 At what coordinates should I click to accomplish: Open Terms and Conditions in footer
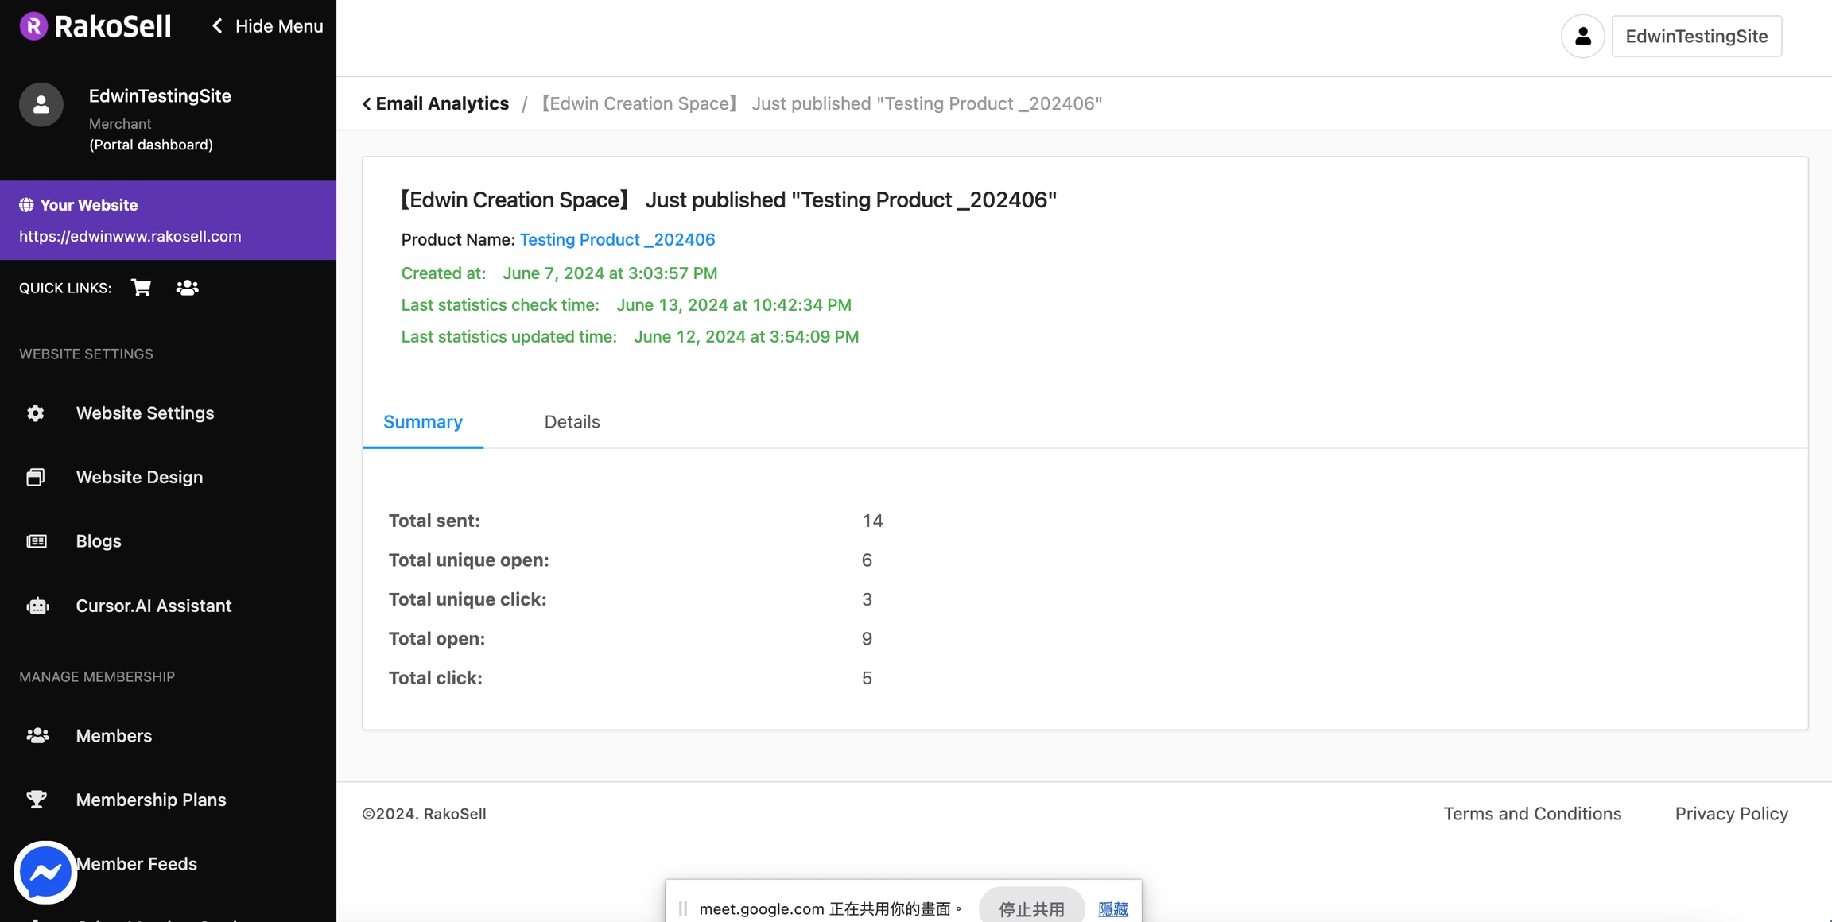tap(1531, 813)
